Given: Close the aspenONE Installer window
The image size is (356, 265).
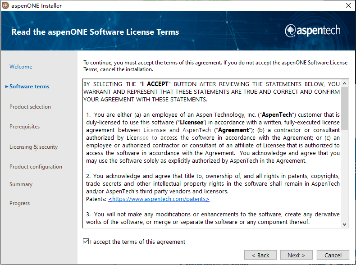Looking at the screenshot, I should tap(348, 5).
